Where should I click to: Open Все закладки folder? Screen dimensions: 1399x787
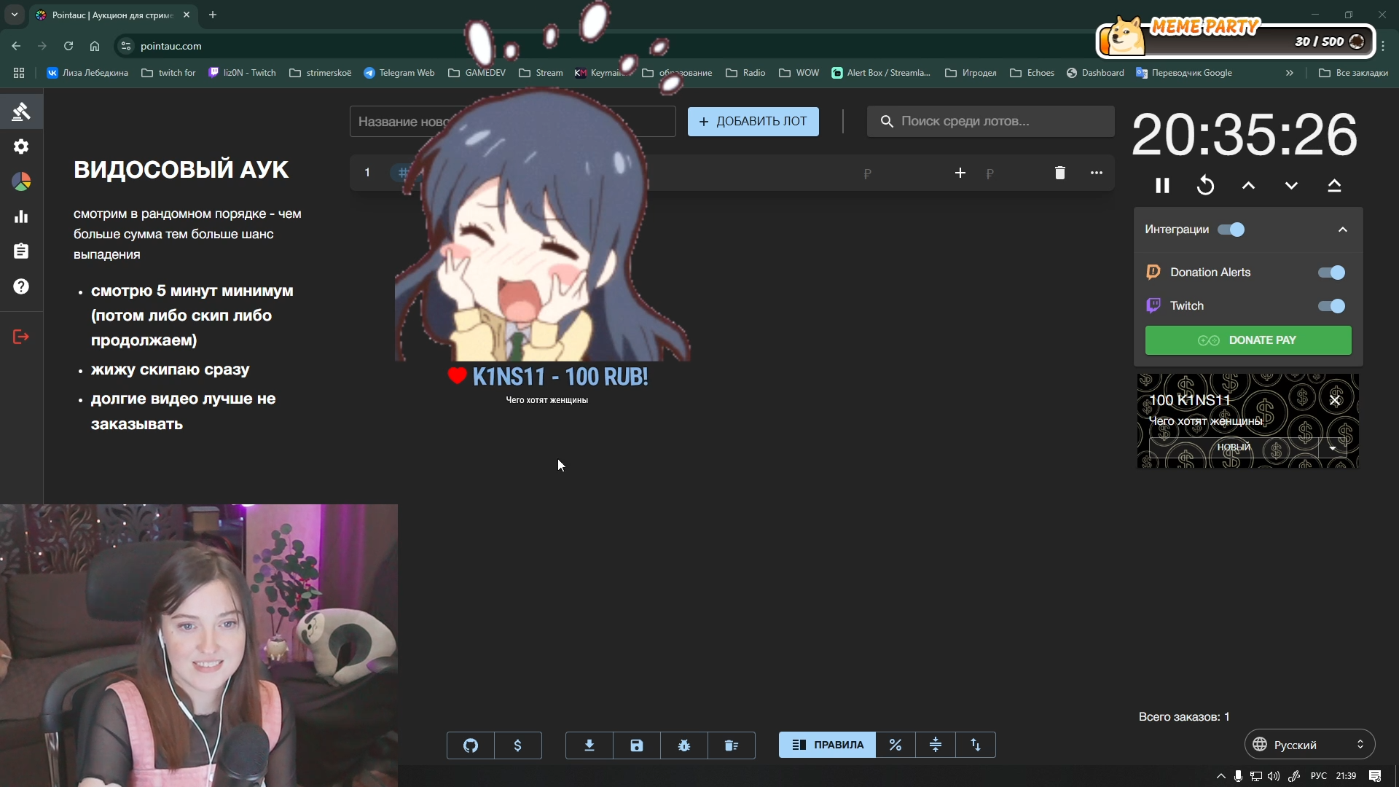[1354, 73]
